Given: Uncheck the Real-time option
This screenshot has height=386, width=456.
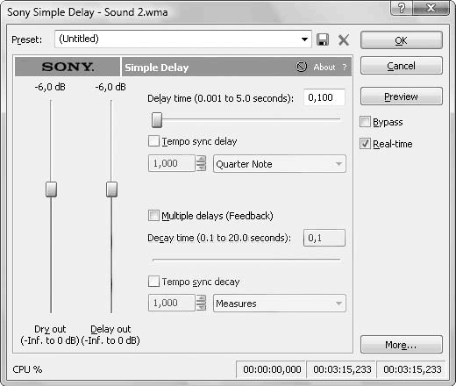Looking at the screenshot, I should 365,144.
